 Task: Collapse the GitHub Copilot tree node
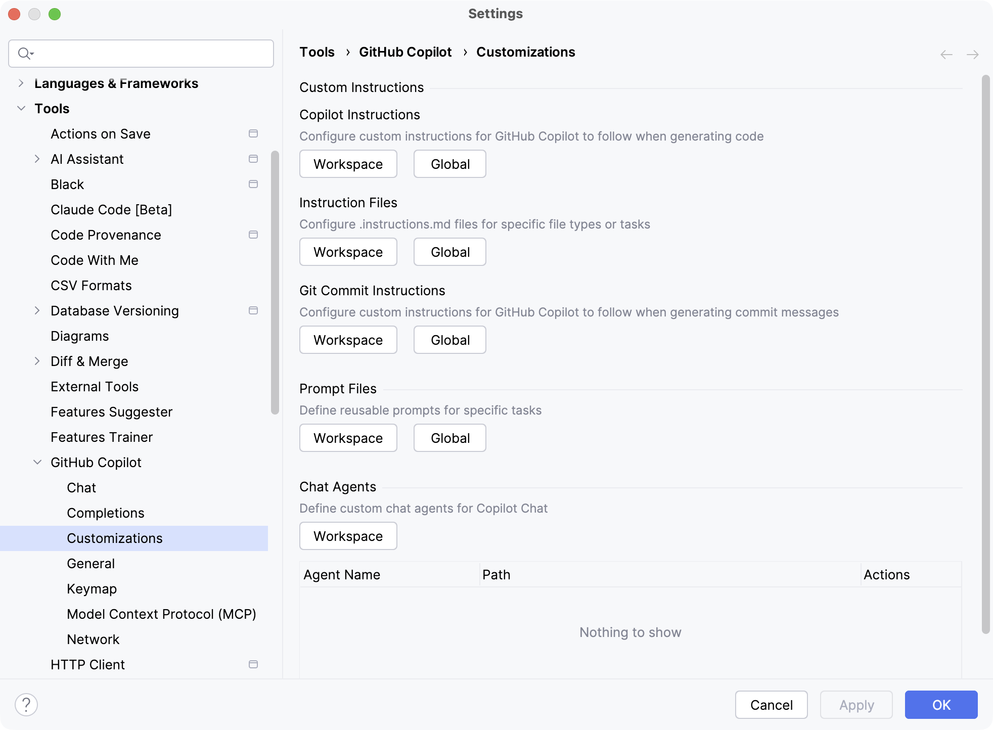click(x=37, y=462)
